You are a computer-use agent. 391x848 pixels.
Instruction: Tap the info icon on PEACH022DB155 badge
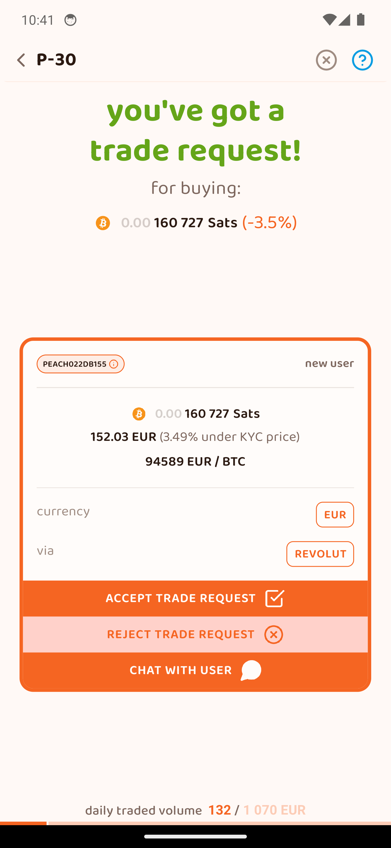click(113, 364)
